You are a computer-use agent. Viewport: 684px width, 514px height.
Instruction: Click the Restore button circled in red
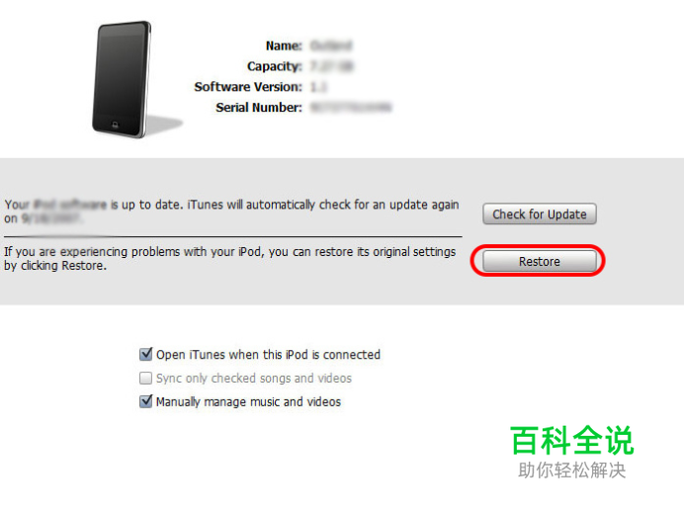click(539, 261)
